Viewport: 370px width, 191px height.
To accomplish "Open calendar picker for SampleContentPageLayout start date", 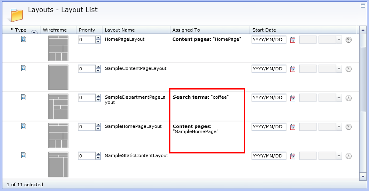I will tap(292, 69).
